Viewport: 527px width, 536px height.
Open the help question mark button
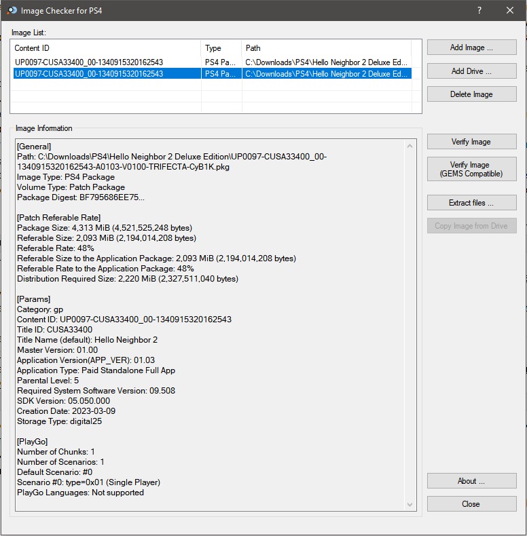pos(479,11)
